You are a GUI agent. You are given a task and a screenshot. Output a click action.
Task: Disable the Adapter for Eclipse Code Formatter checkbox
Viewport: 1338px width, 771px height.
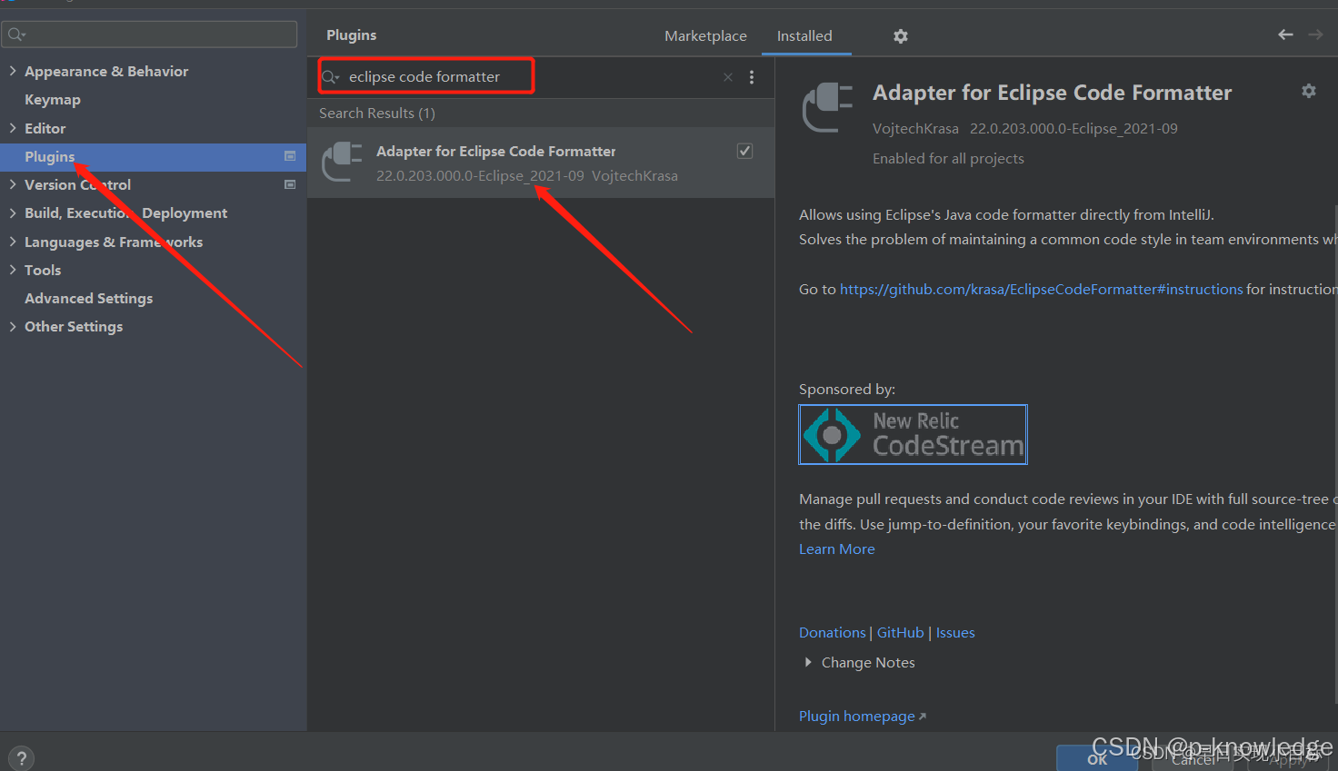click(744, 151)
